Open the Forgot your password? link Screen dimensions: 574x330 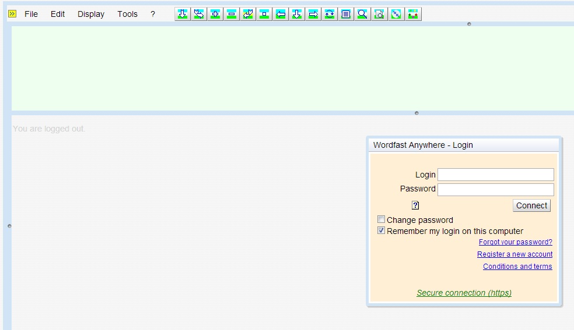(516, 242)
